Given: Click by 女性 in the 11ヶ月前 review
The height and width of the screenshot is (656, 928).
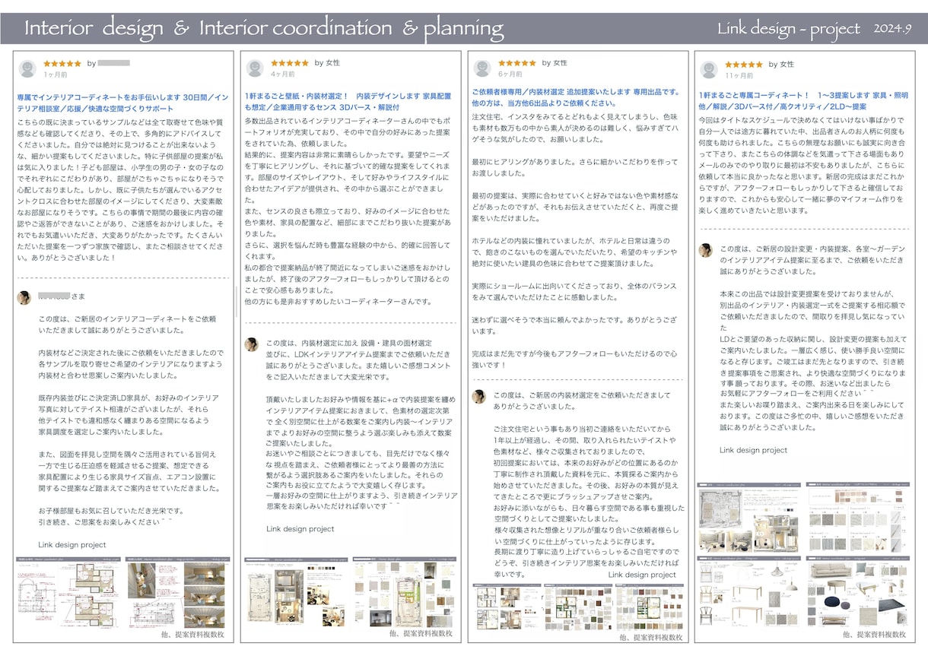Looking at the screenshot, I should click(x=781, y=65).
